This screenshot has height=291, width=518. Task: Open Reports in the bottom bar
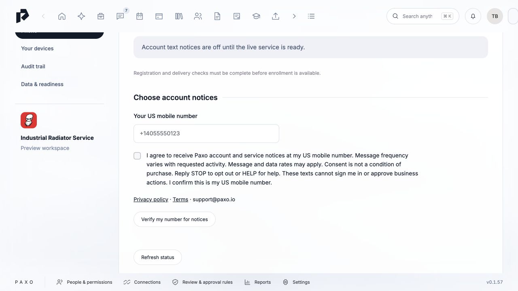point(257,282)
